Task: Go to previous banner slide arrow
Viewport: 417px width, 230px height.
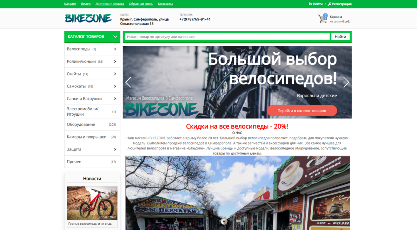Action: (128, 82)
